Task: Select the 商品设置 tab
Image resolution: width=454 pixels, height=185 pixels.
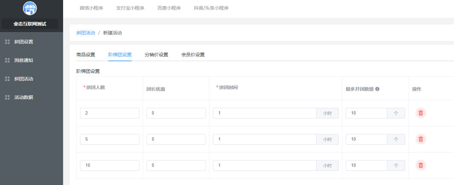Action: (x=86, y=55)
